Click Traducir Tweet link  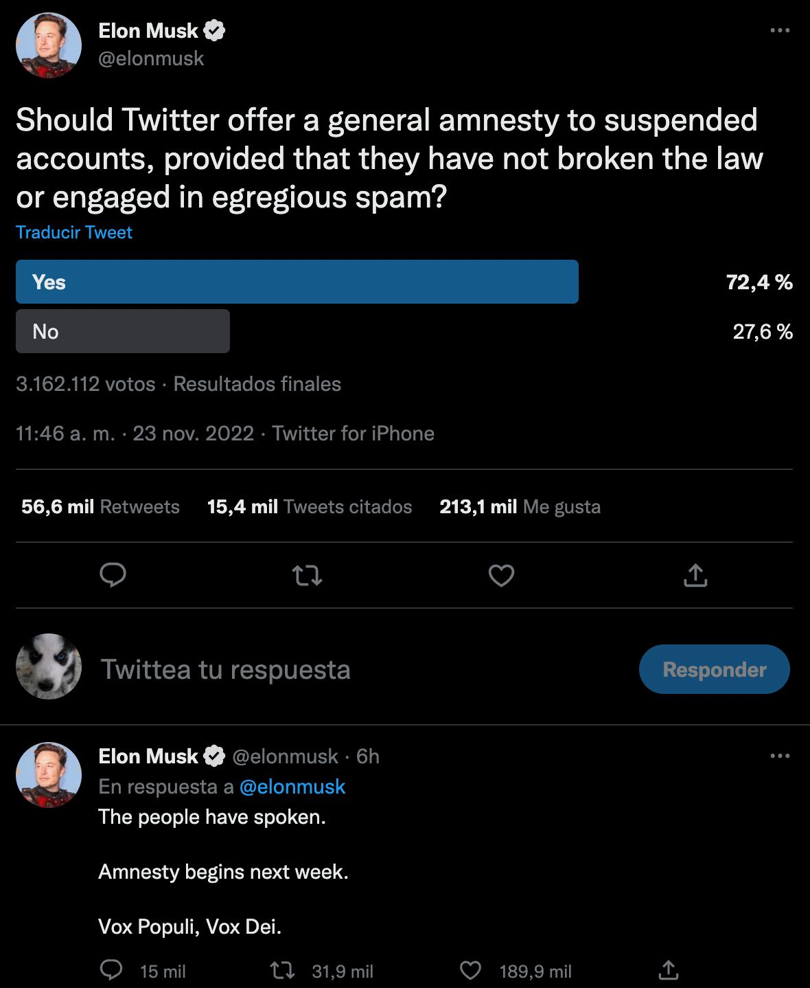pyautogui.click(x=74, y=232)
